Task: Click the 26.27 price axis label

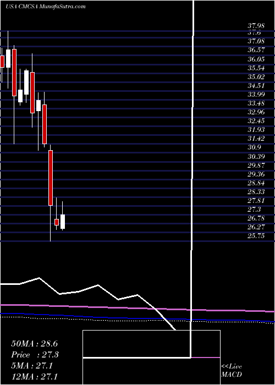Action: [256, 227]
